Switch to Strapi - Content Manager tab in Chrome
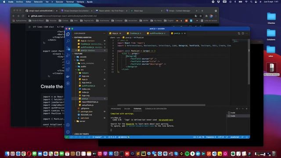 pos(181,11)
